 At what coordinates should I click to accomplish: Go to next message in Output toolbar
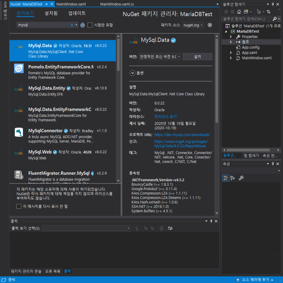click(x=152, y=228)
